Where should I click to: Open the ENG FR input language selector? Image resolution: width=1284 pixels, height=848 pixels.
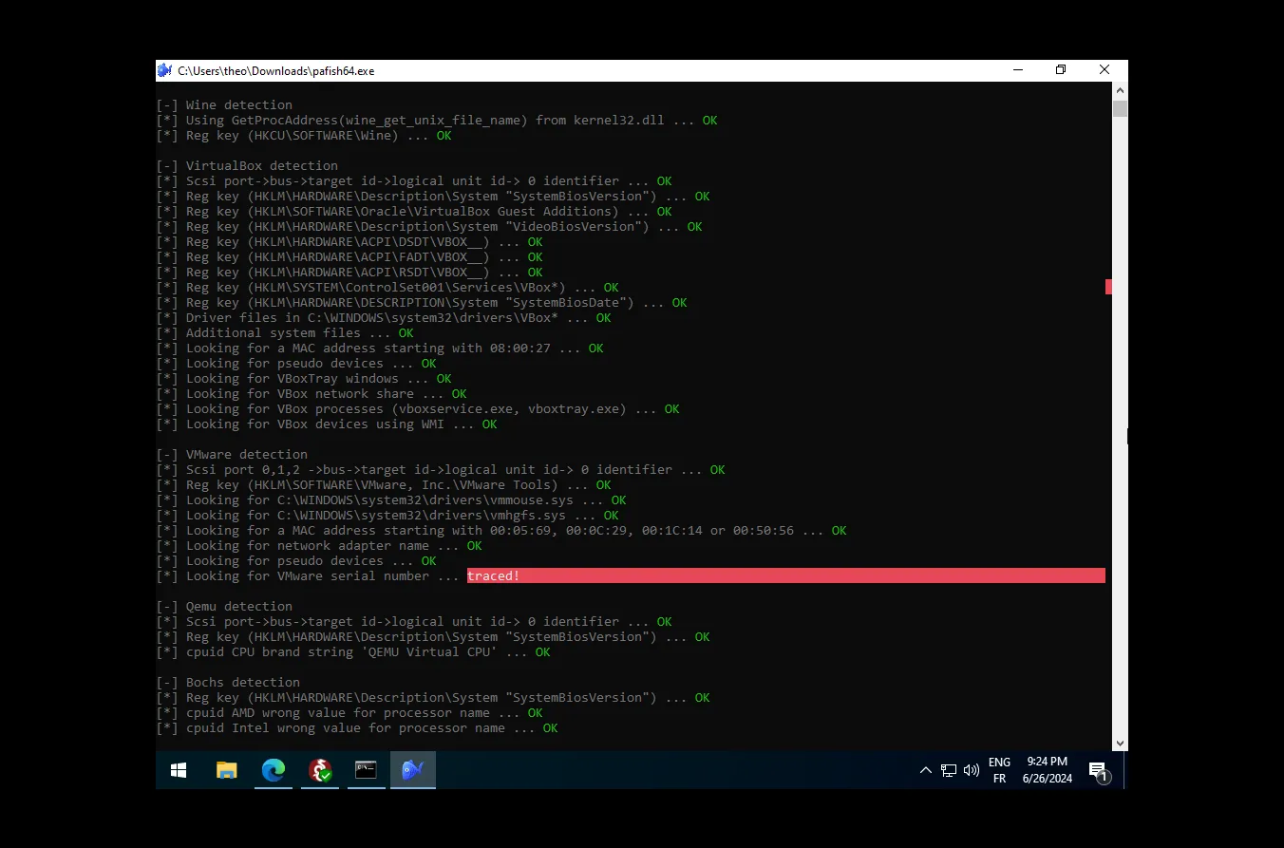click(x=999, y=770)
